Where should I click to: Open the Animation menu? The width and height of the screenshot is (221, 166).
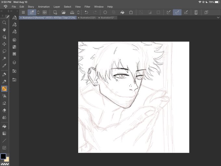[44, 7]
